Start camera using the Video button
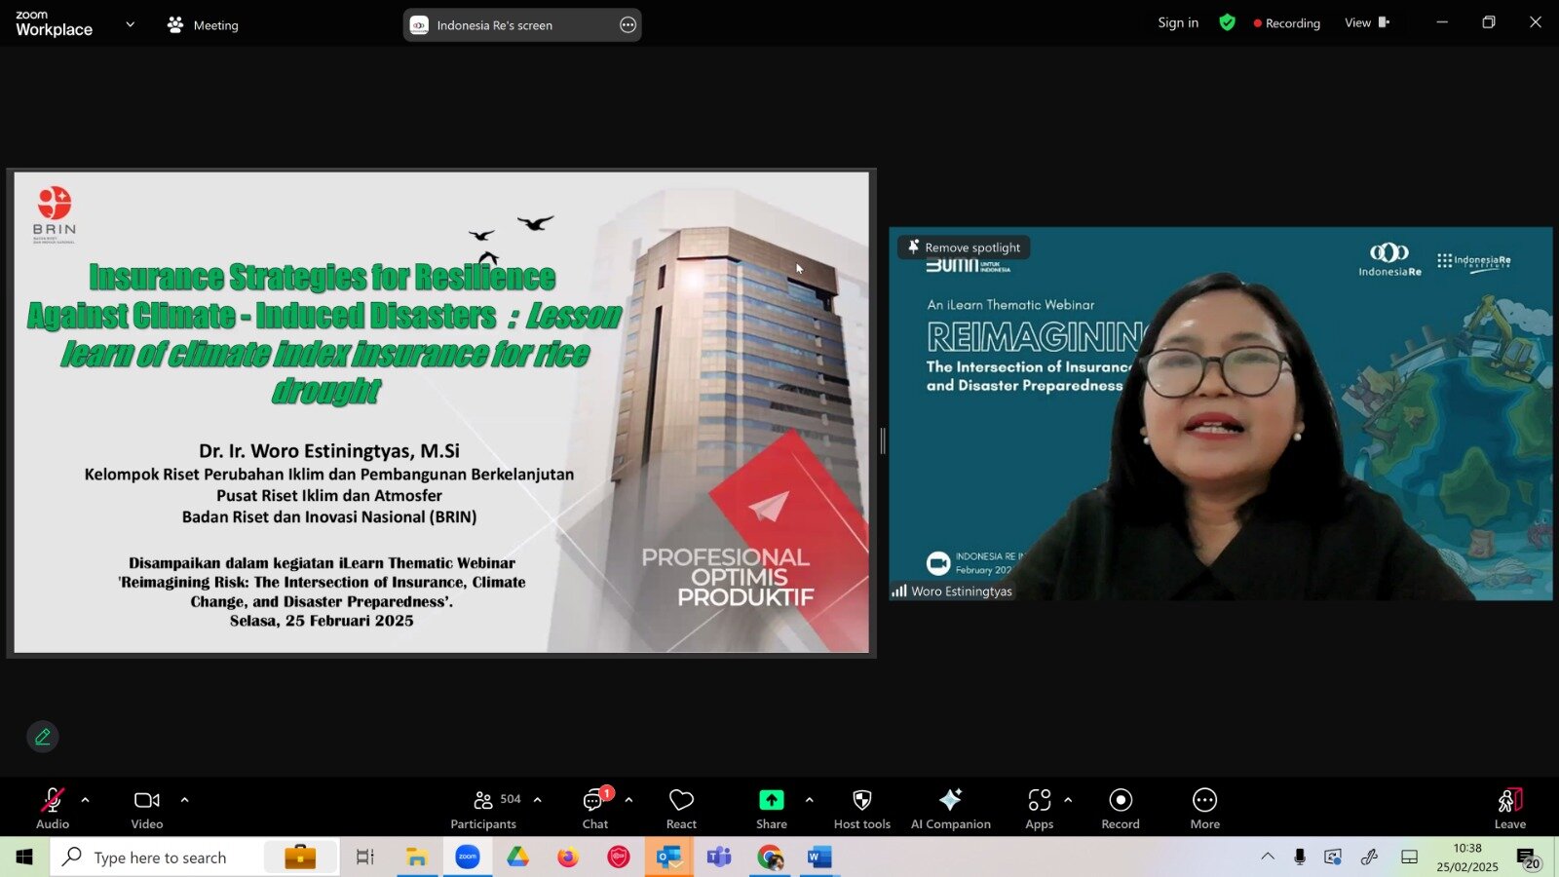 tap(147, 809)
